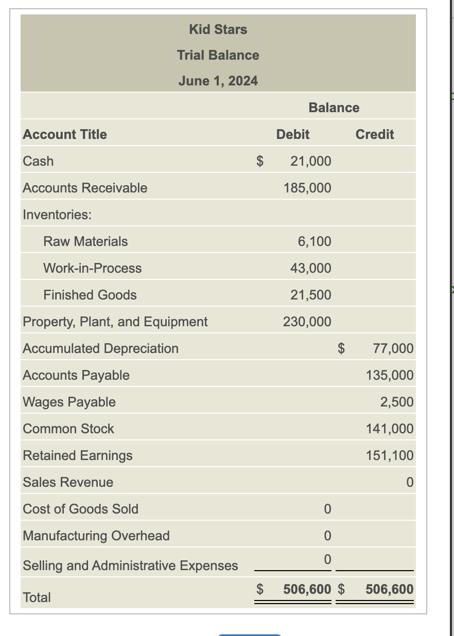Click the Accounts Receivable row label
The height and width of the screenshot is (636, 454).
(x=84, y=188)
